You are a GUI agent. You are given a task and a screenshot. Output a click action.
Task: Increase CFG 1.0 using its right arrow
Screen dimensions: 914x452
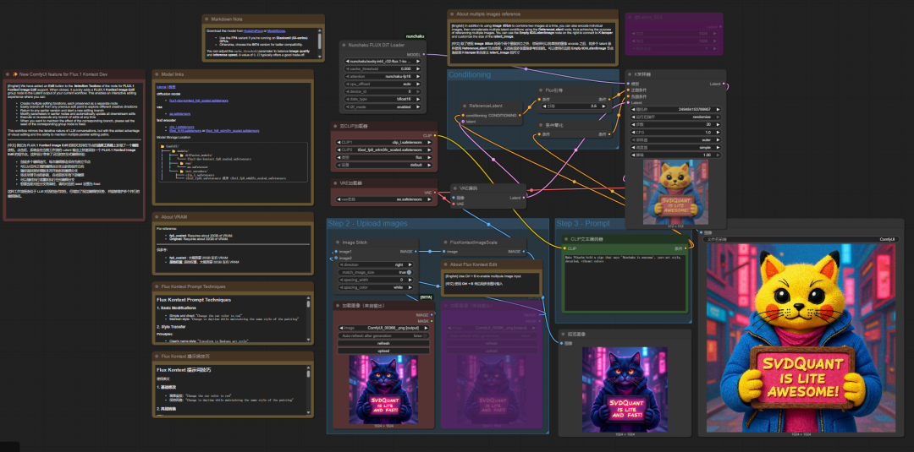pyautogui.click(x=719, y=132)
